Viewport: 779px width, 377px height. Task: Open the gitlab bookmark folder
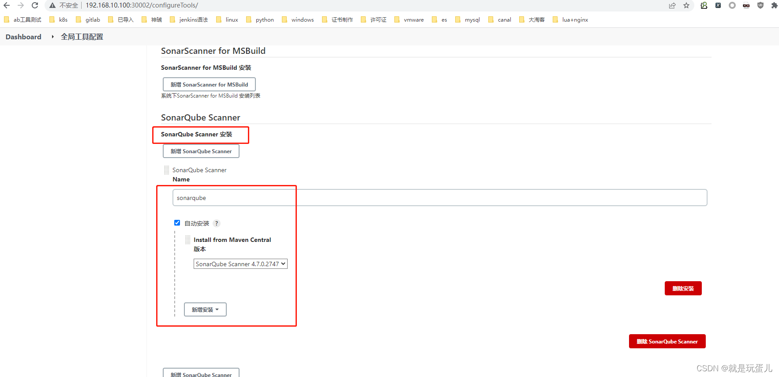88,19
